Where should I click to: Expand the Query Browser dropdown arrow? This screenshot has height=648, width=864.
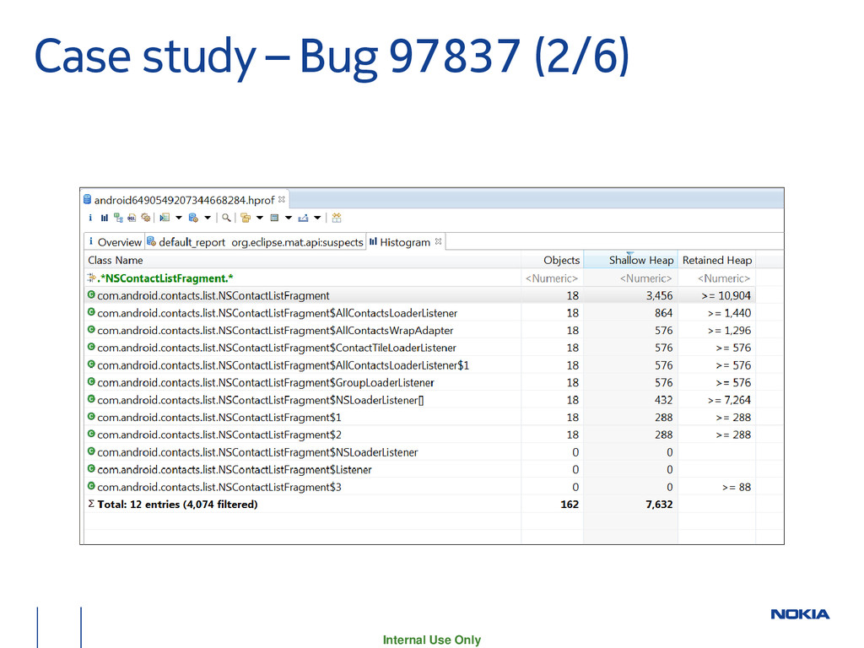[208, 218]
